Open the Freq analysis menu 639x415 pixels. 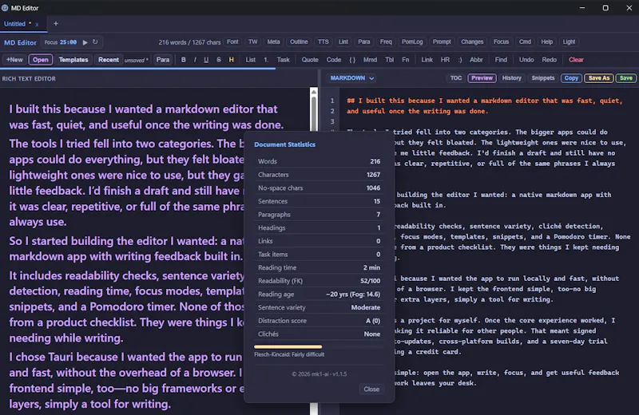pyautogui.click(x=386, y=42)
